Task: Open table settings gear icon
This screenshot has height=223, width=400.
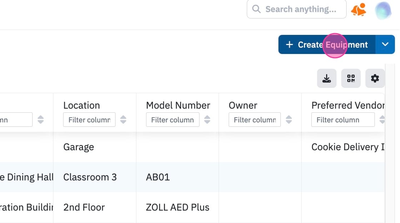Action: (x=375, y=78)
